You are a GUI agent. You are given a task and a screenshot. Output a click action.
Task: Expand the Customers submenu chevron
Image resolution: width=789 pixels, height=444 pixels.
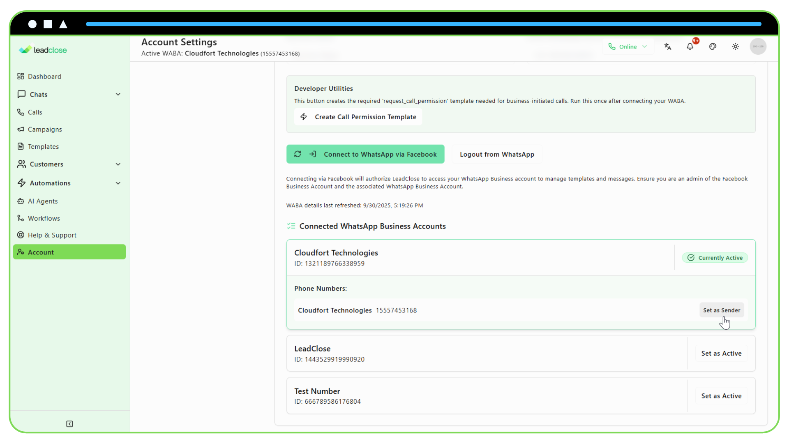tap(118, 164)
